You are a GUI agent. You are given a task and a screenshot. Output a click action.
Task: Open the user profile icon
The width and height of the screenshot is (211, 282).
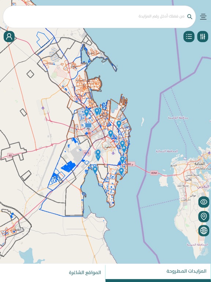(9, 36)
